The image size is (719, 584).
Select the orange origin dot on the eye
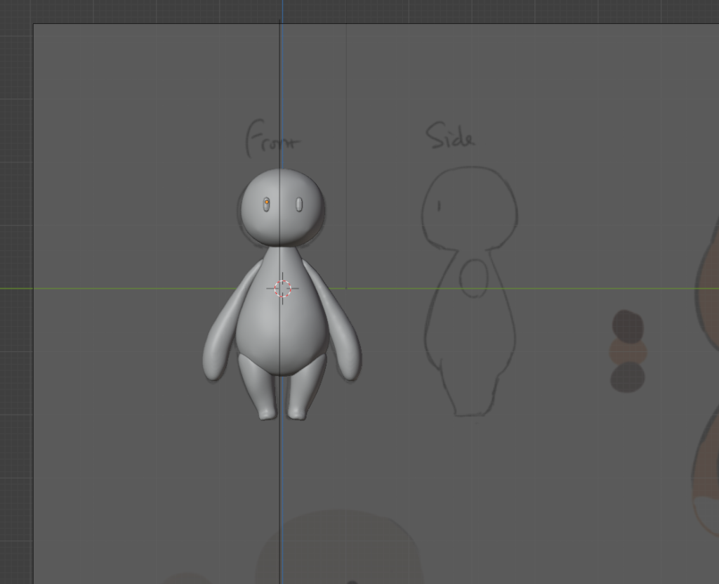tap(267, 202)
